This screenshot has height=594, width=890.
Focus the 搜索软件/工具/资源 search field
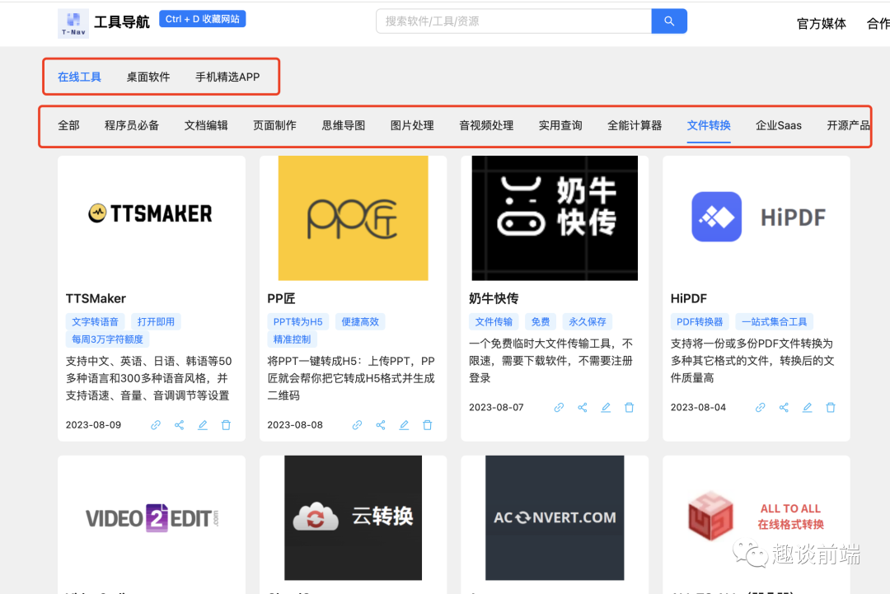(x=513, y=21)
